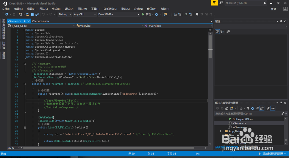Toggle categorized view in Properties panel
Viewport: 289px width, 158px height.
coord(217,32)
